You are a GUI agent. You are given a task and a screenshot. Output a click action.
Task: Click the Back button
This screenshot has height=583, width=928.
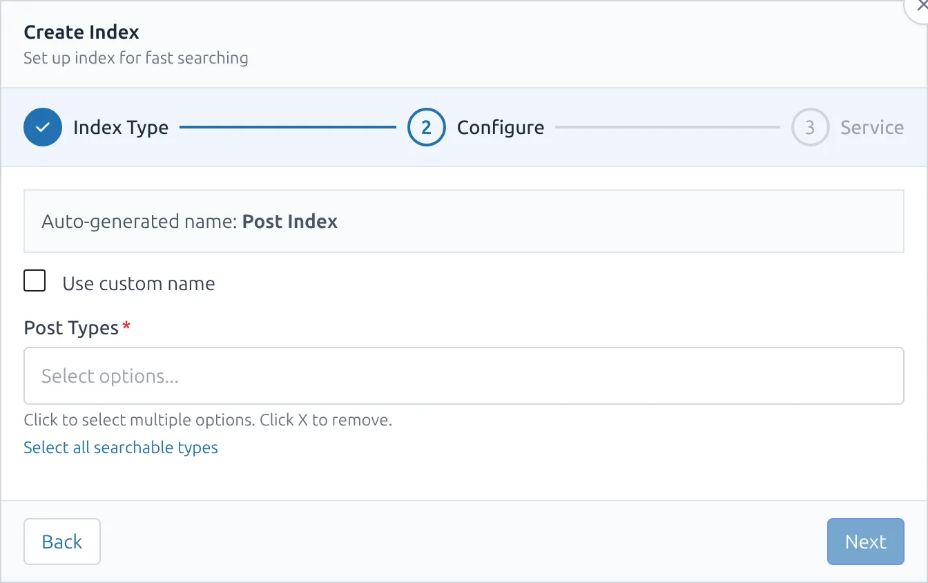coord(62,542)
